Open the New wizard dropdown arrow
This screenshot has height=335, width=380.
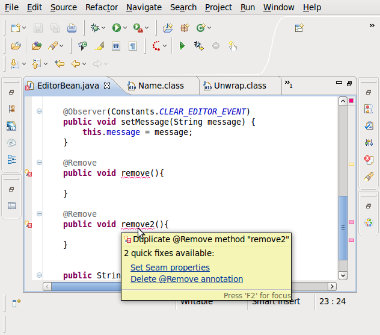[25, 28]
